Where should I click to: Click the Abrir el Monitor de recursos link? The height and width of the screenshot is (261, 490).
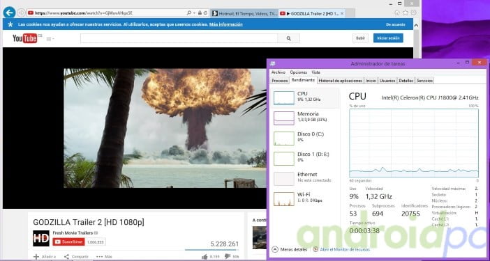345,249
